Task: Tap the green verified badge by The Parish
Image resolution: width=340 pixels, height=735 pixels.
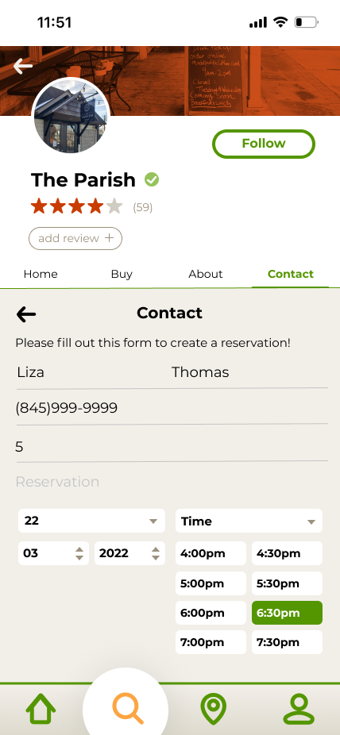Action: coord(152,179)
